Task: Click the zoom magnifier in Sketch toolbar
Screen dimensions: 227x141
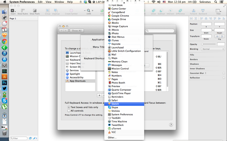Action: pyautogui.click(x=88, y=11)
